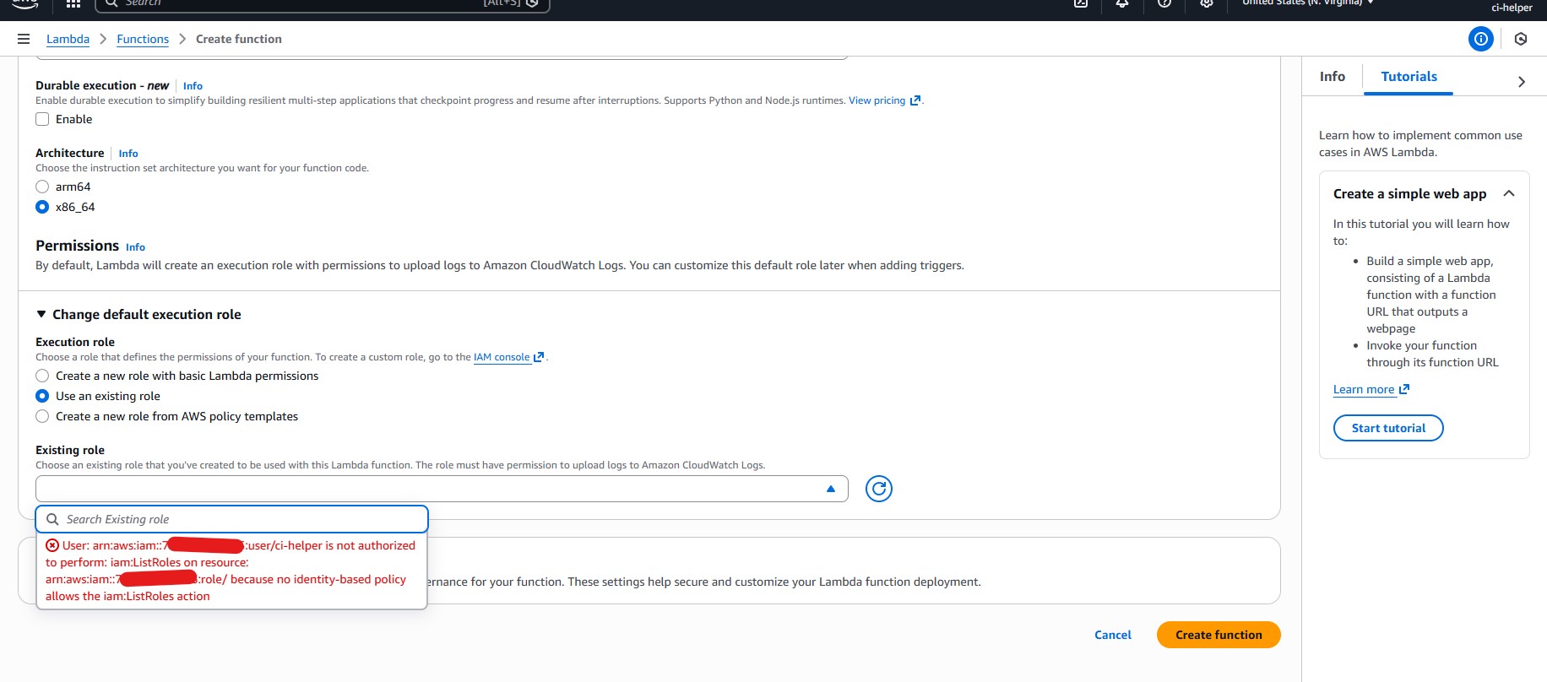Click the notifications bell icon
1547x682 pixels.
(1122, 3)
